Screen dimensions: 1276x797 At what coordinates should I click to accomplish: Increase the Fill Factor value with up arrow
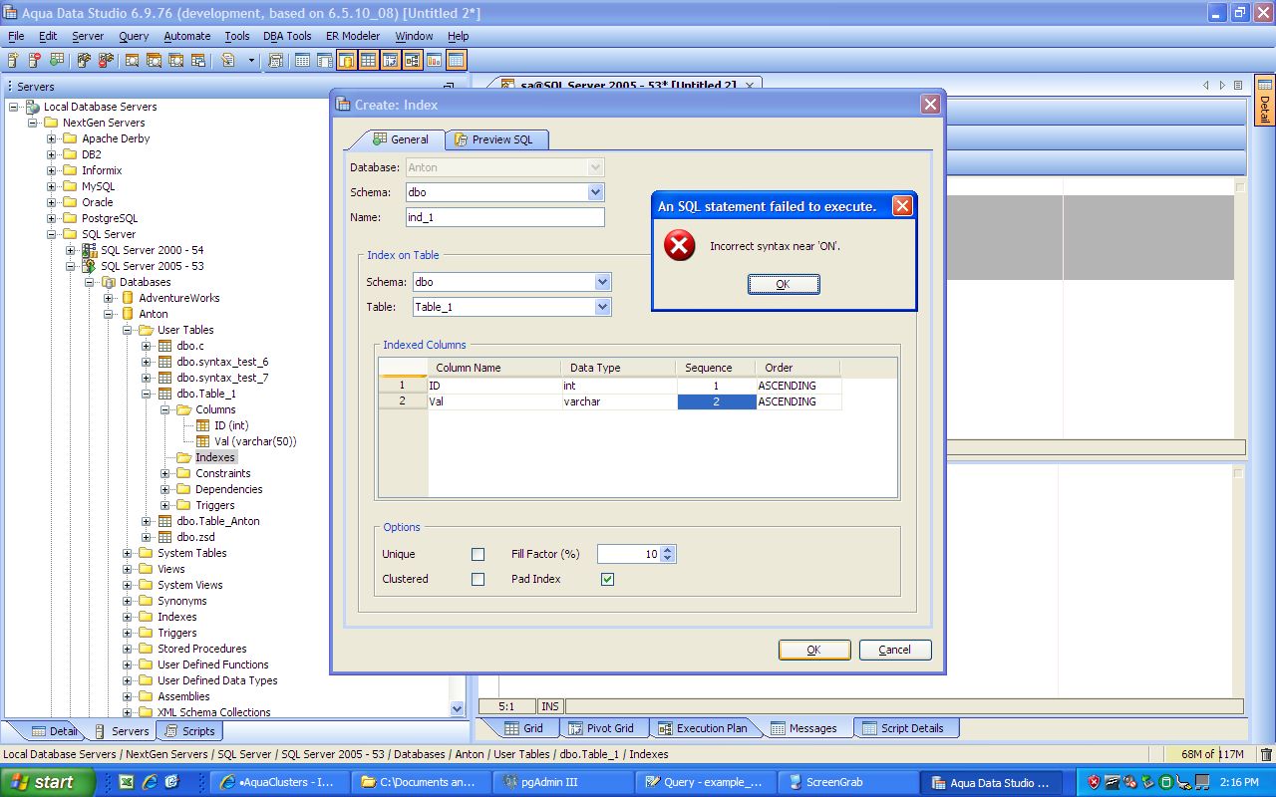[x=668, y=550]
